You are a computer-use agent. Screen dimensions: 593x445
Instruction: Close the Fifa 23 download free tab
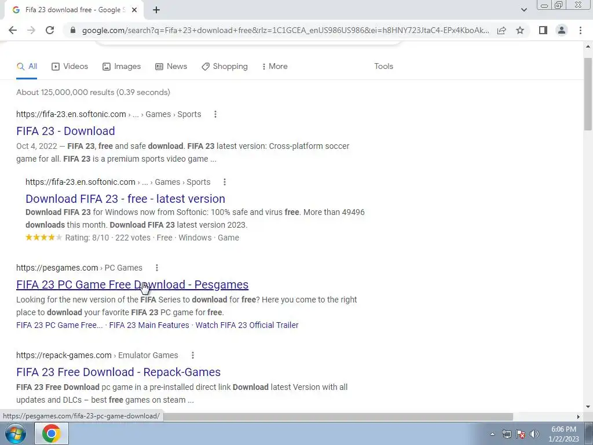pos(134,10)
